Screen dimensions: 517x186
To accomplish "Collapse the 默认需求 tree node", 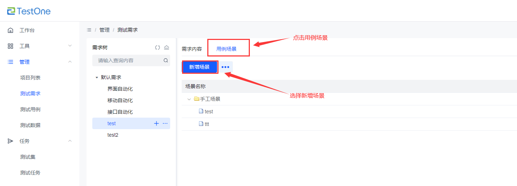I will [x=97, y=77].
